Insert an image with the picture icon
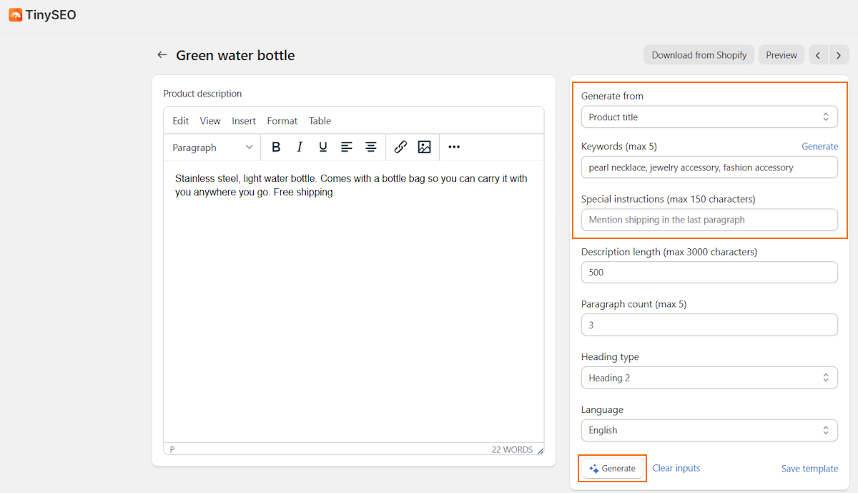 (x=424, y=147)
